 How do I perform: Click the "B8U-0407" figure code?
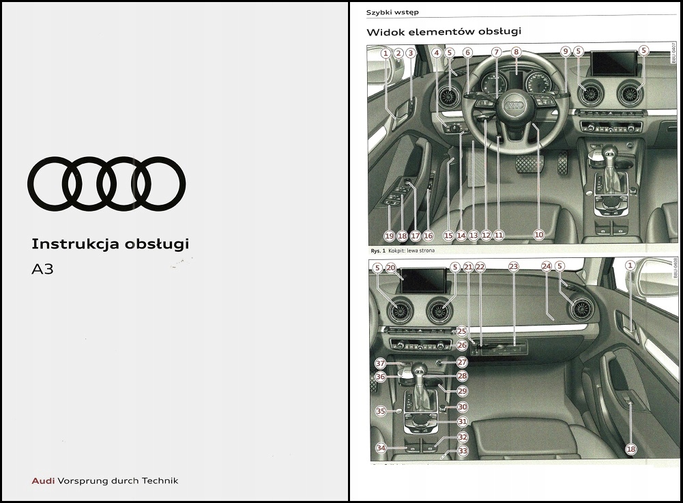(674, 53)
